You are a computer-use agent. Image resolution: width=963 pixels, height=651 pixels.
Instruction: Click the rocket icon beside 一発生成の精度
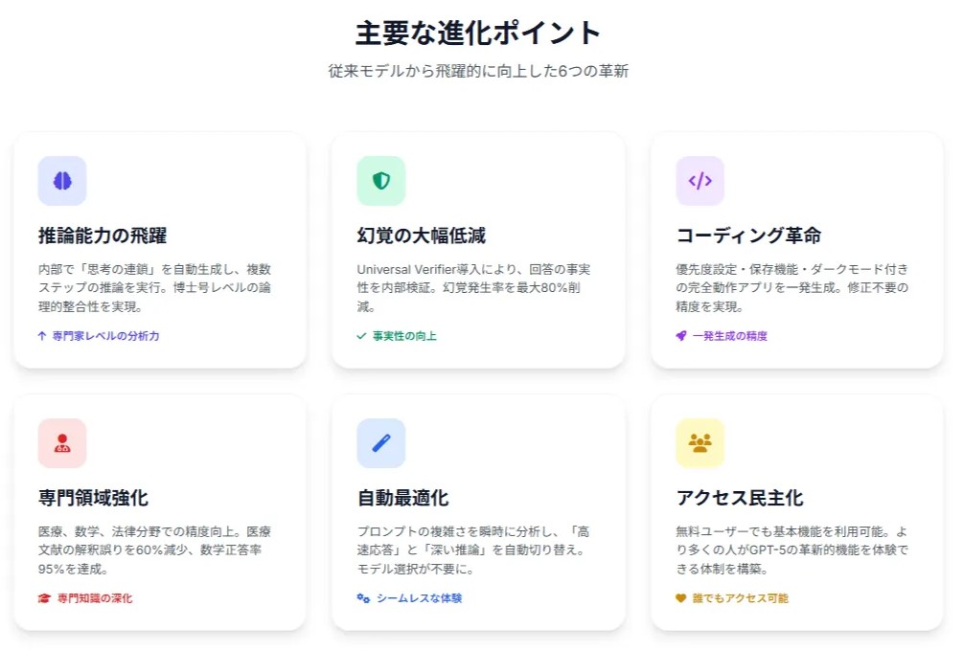(681, 336)
